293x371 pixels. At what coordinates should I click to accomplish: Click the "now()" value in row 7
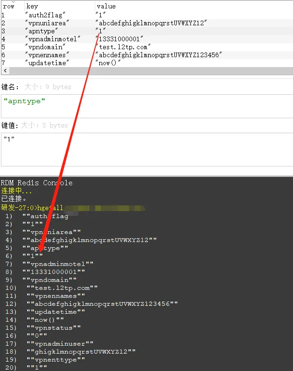108,63
